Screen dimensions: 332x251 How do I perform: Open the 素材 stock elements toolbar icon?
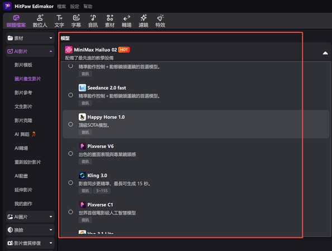coord(110,21)
